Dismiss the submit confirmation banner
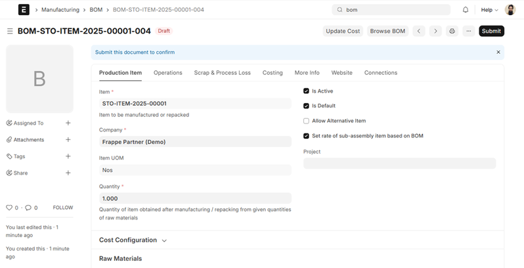The height and width of the screenshot is (268, 524). point(498,52)
